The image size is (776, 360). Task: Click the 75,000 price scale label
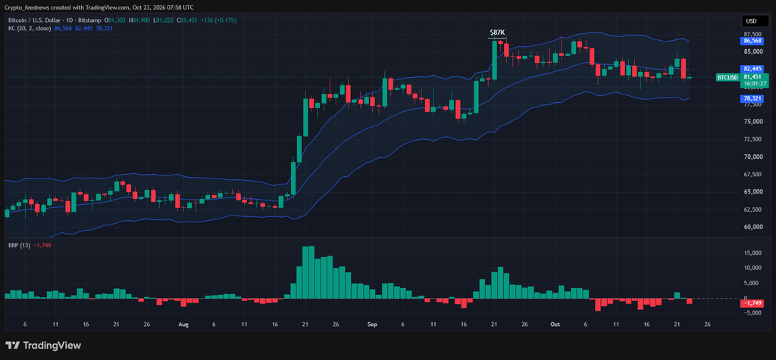point(752,122)
